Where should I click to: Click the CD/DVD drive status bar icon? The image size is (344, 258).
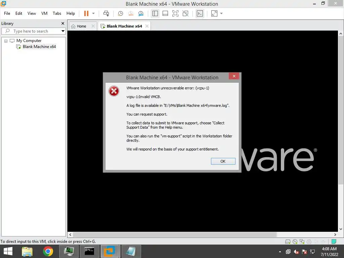point(295,242)
